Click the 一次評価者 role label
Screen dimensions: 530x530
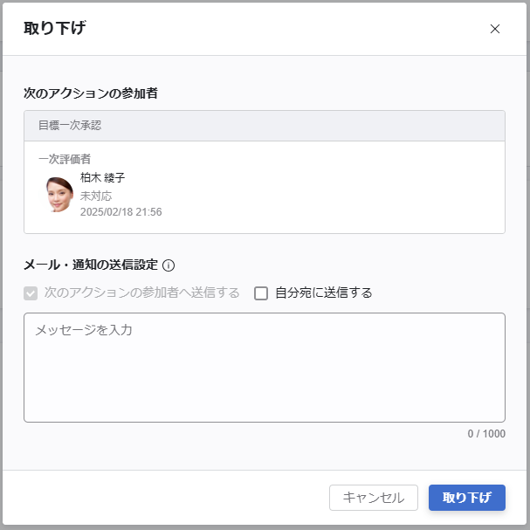pyautogui.click(x=64, y=159)
